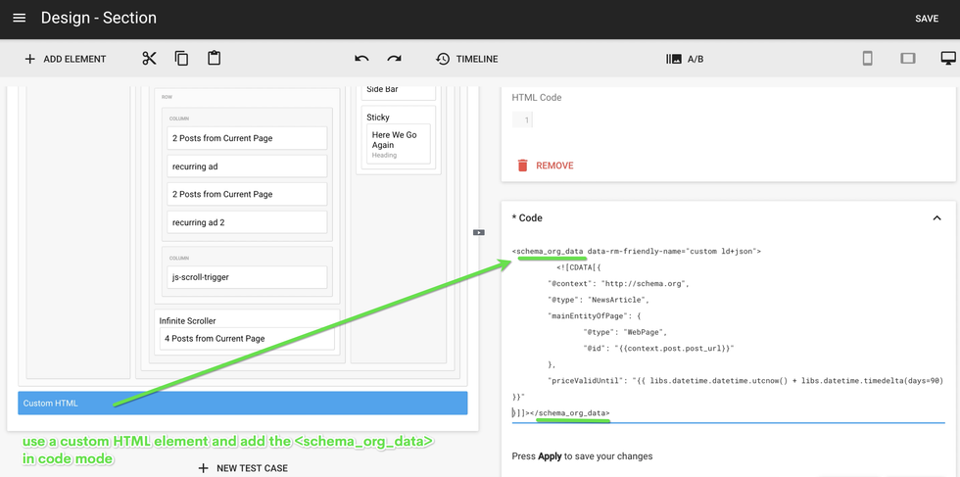This screenshot has width=960, height=477.
Task: Click the REMOVE button
Action: click(x=545, y=166)
